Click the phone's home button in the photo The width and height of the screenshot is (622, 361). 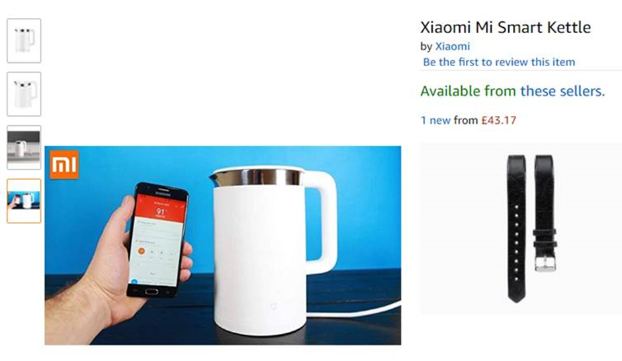[151, 292]
